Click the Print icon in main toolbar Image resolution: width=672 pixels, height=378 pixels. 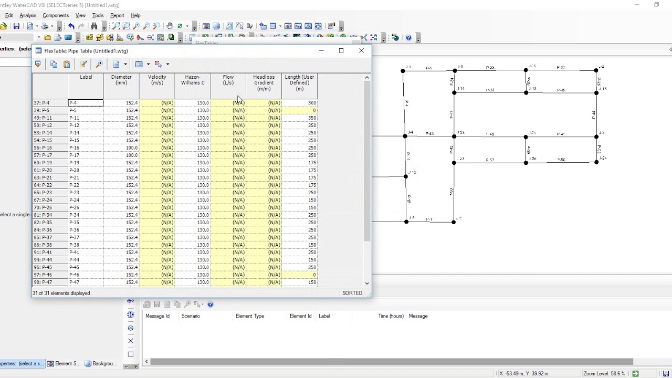[x=45, y=26]
